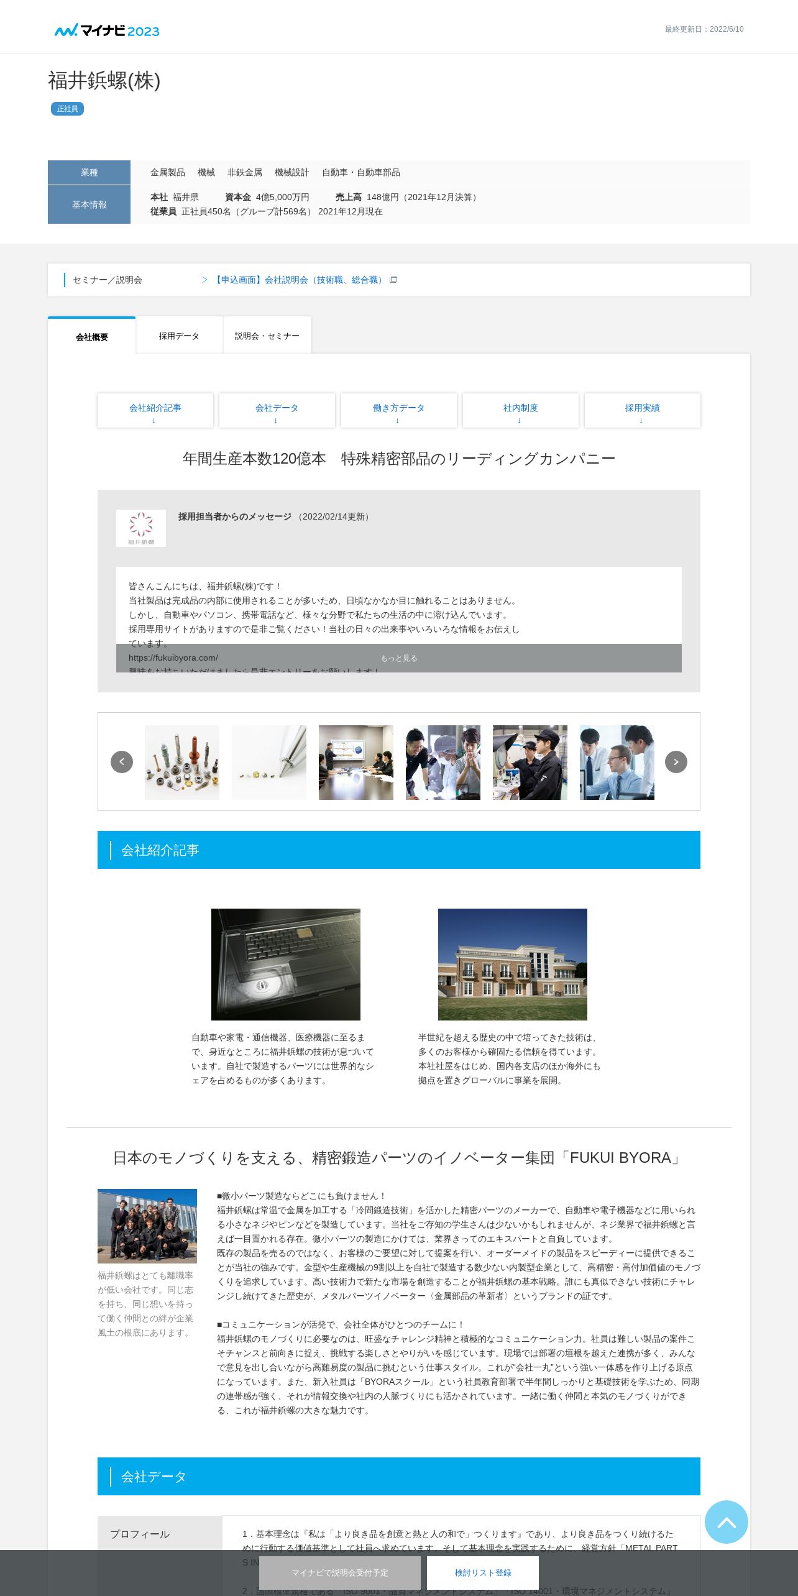Click the employee group photo
Screen dimensions: 798x1596
pos(147,1226)
